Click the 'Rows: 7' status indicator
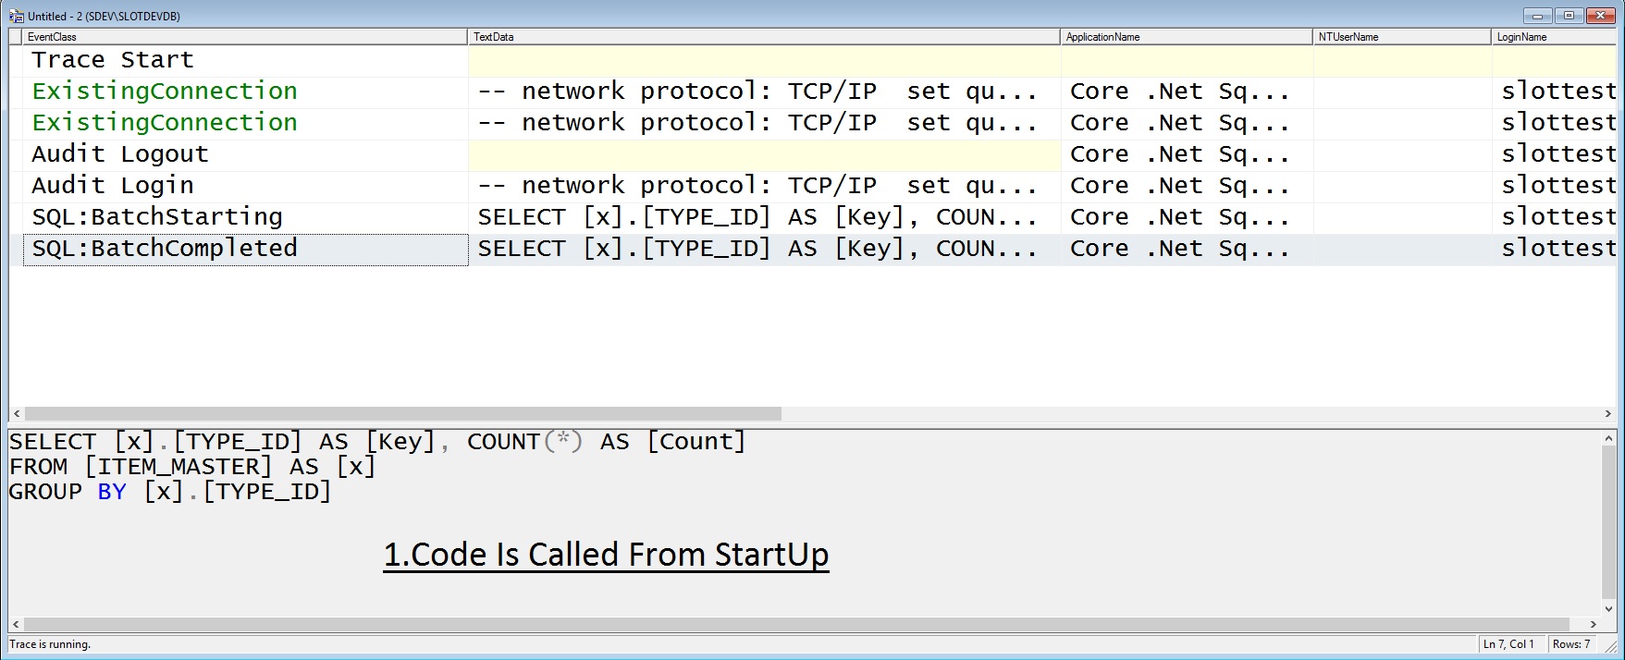 tap(1572, 643)
